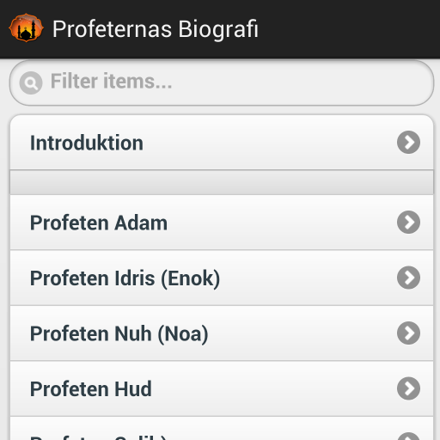The width and height of the screenshot is (440, 440).
Task: Click the search magnifier icon
Action: coord(31,82)
